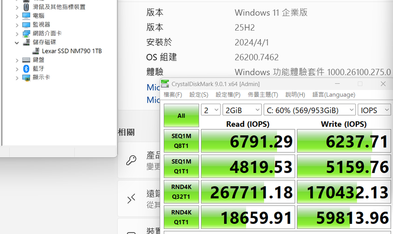Open the 檔案(F) menu
Viewport: 393px width, 234px height.
[x=173, y=95]
